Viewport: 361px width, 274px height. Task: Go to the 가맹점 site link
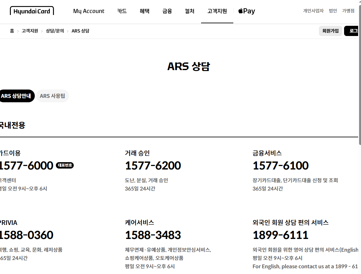(x=348, y=11)
